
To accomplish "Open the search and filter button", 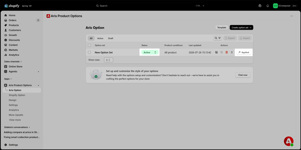I will [x=218, y=38].
